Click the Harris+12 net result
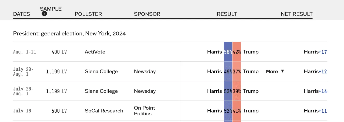This screenshot has height=122, width=344. 315,71
